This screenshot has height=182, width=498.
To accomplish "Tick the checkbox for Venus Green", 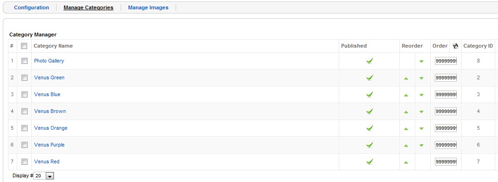I will pyautogui.click(x=24, y=77).
